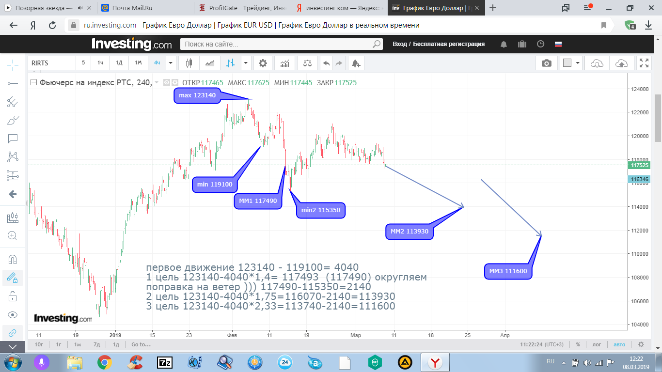This screenshot has width=662, height=372.
Task: Toggle lock all drawing tools
Action: click(x=13, y=296)
